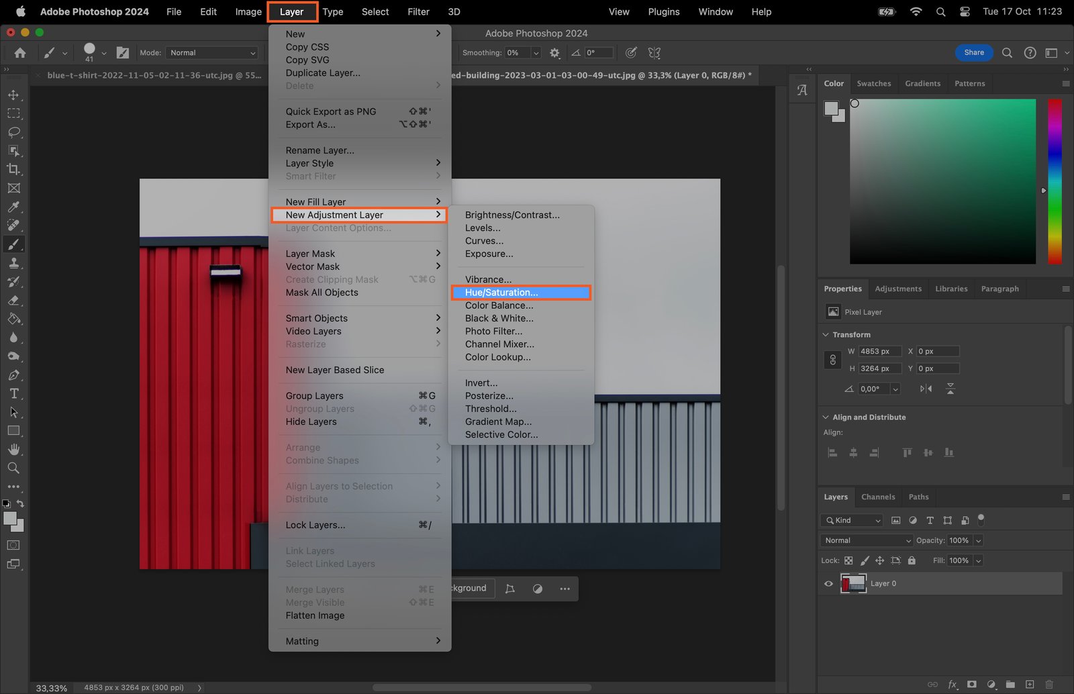
Task: Hide Layer 0 with eye icon
Action: 828,584
